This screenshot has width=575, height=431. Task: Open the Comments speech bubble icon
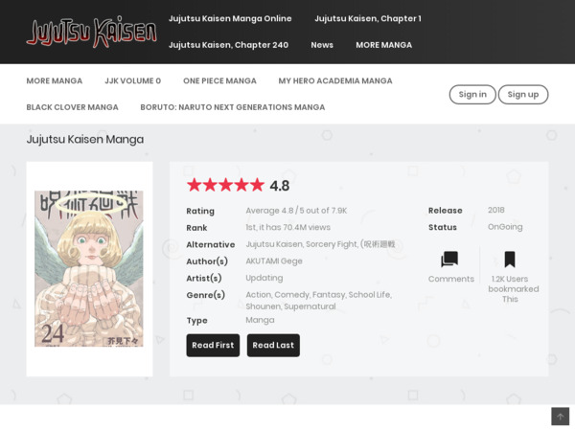(x=449, y=260)
